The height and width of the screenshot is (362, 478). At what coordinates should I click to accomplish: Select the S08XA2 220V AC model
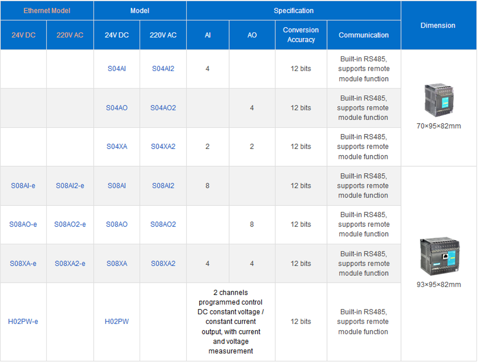[163, 264]
